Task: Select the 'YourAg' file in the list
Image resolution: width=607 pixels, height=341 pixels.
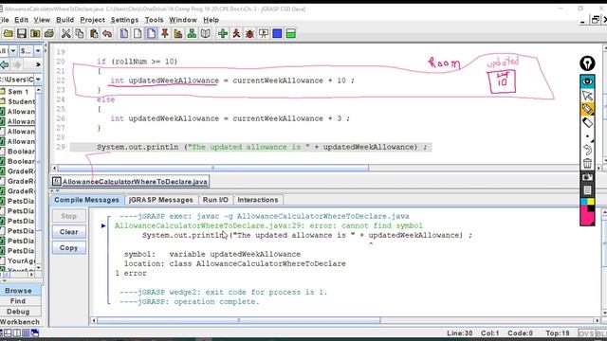Action: tap(17, 261)
